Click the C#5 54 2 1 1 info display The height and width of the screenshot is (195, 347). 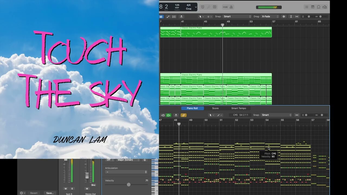click(241, 115)
